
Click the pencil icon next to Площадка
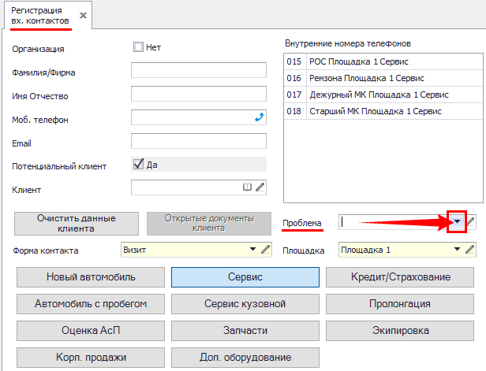coord(471,250)
